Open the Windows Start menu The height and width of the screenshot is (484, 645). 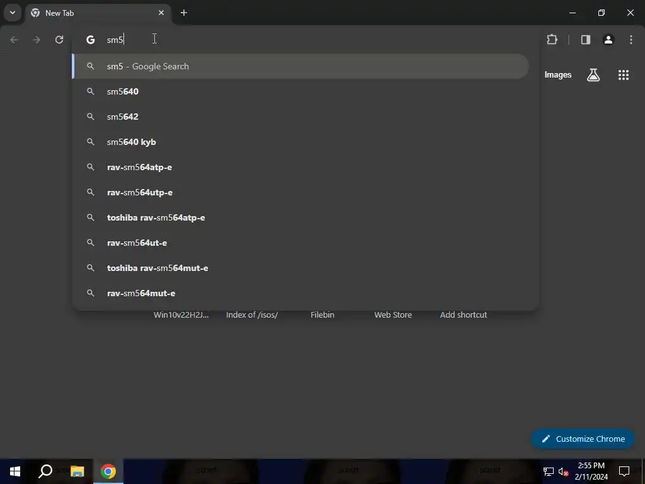click(15, 471)
